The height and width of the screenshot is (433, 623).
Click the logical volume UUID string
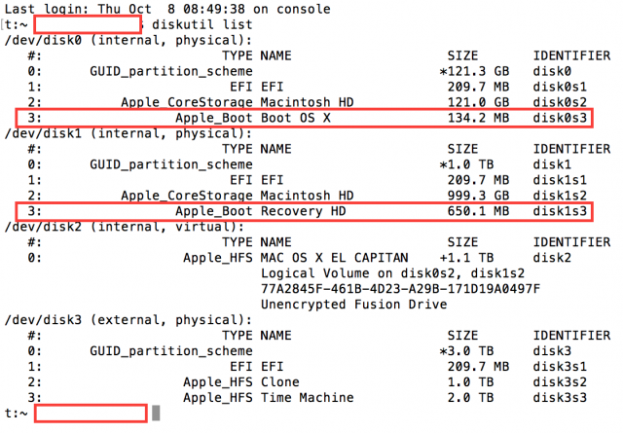click(x=401, y=289)
